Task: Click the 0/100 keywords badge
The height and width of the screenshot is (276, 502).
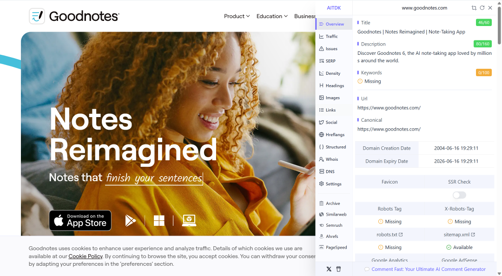Action: point(483,72)
